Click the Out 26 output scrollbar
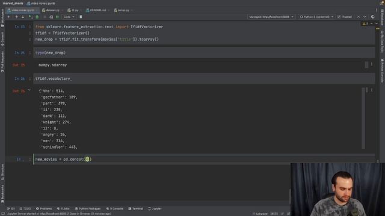The width and height of the screenshot is (385, 216). tap(363, 118)
